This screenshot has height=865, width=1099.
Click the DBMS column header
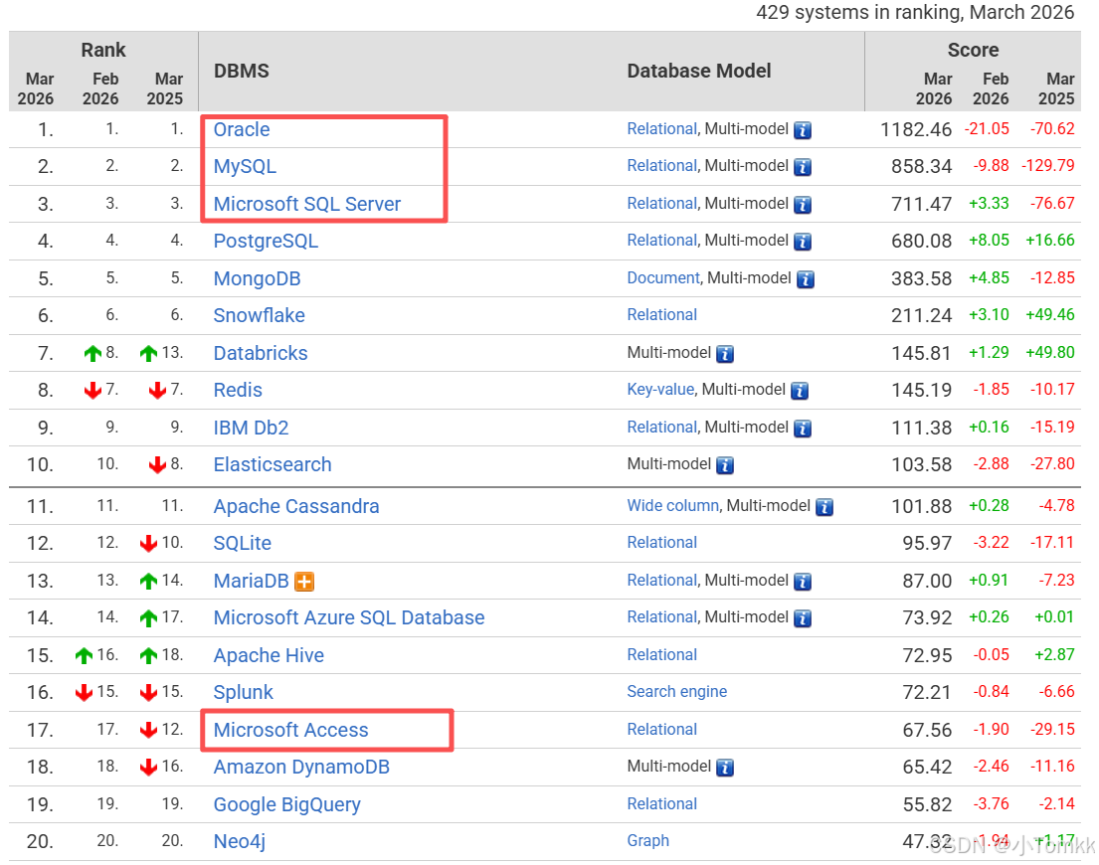click(241, 72)
